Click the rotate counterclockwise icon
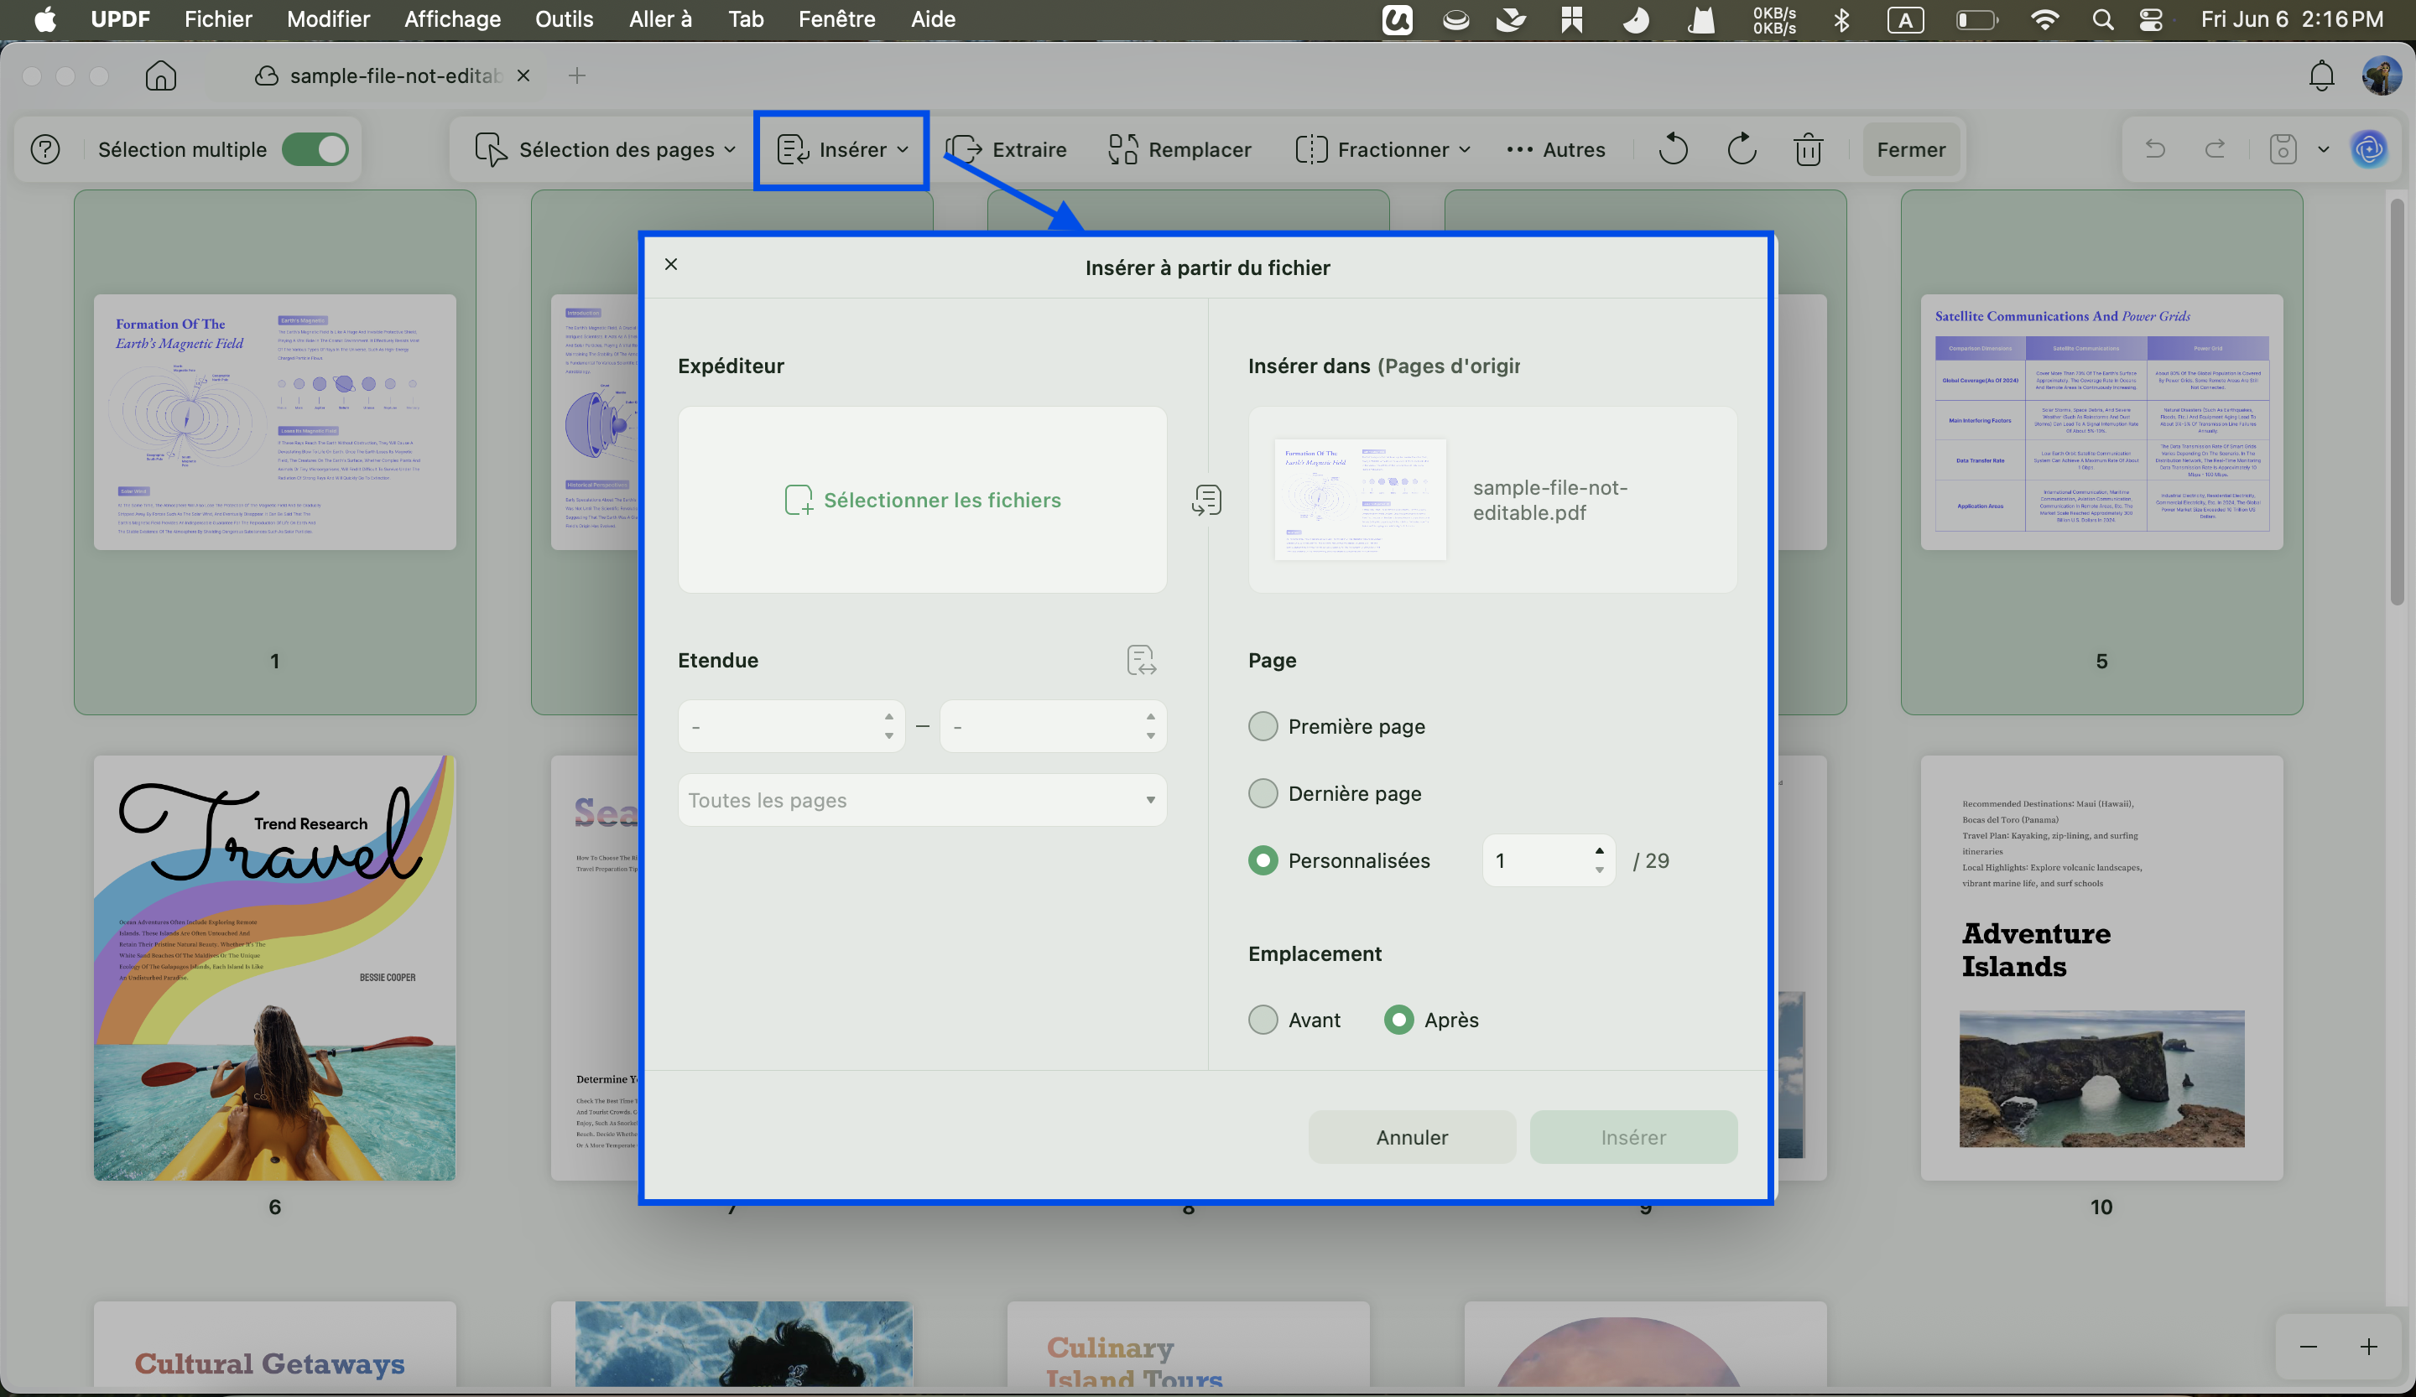 click(x=1672, y=149)
